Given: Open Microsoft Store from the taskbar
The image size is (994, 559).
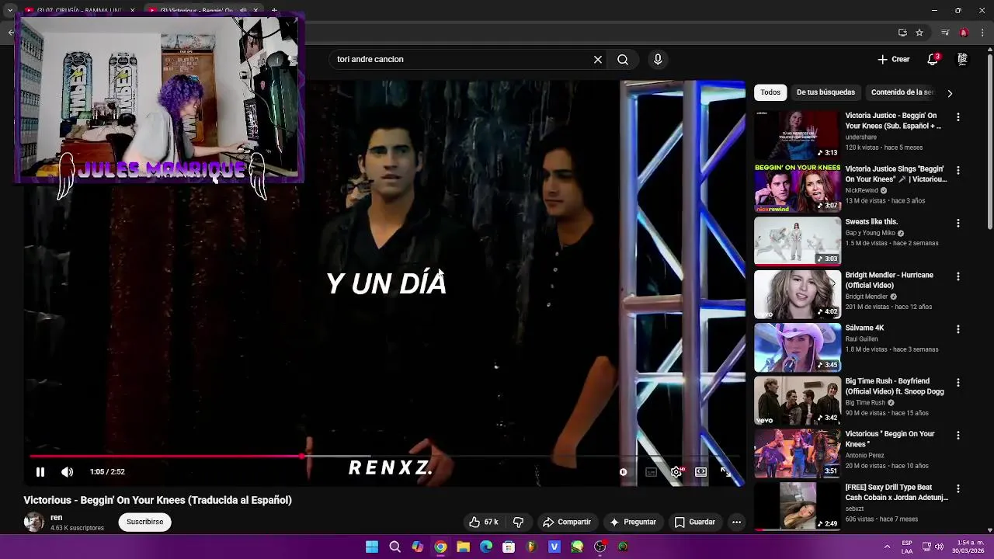Looking at the screenshot, I should pyautogui.click(x=509, y=547).
